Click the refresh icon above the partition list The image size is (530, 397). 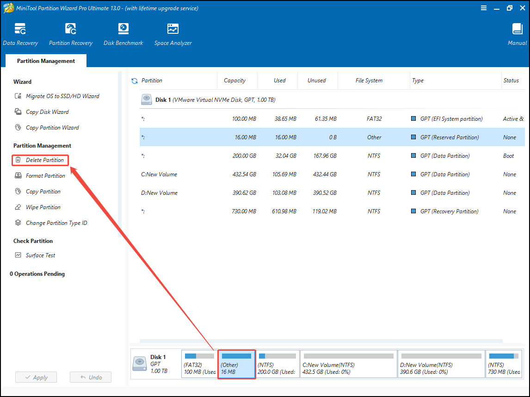tap(134, 81)
